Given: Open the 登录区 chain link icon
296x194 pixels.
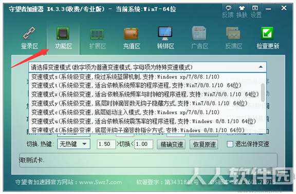Looking at the screenshot, I should (x=29, y=33).
